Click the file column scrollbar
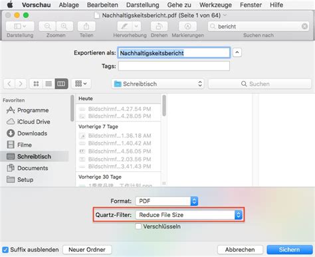Screen dimensions: 315x257 [x=164, y=106]
